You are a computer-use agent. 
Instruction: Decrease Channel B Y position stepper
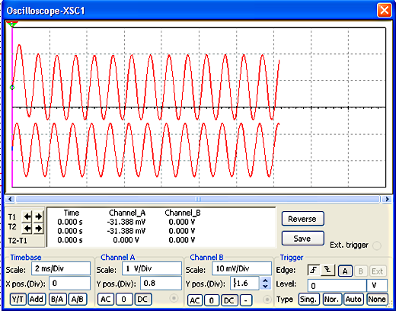tap(265, 287)
